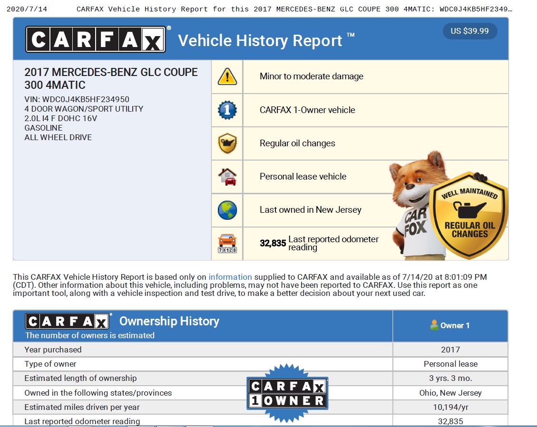This screenshot has width=537, height=427.
Task: Click Year purchased row label
Action: (53, 350)
